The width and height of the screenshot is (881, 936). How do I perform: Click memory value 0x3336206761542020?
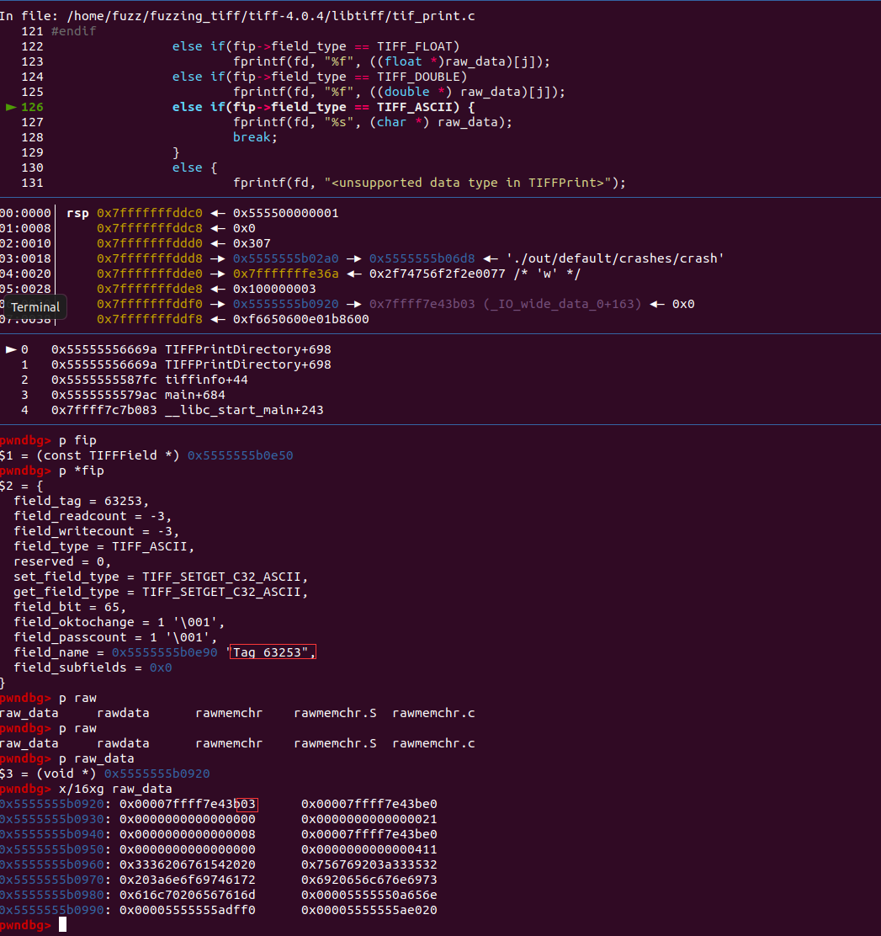coord(188,865)
